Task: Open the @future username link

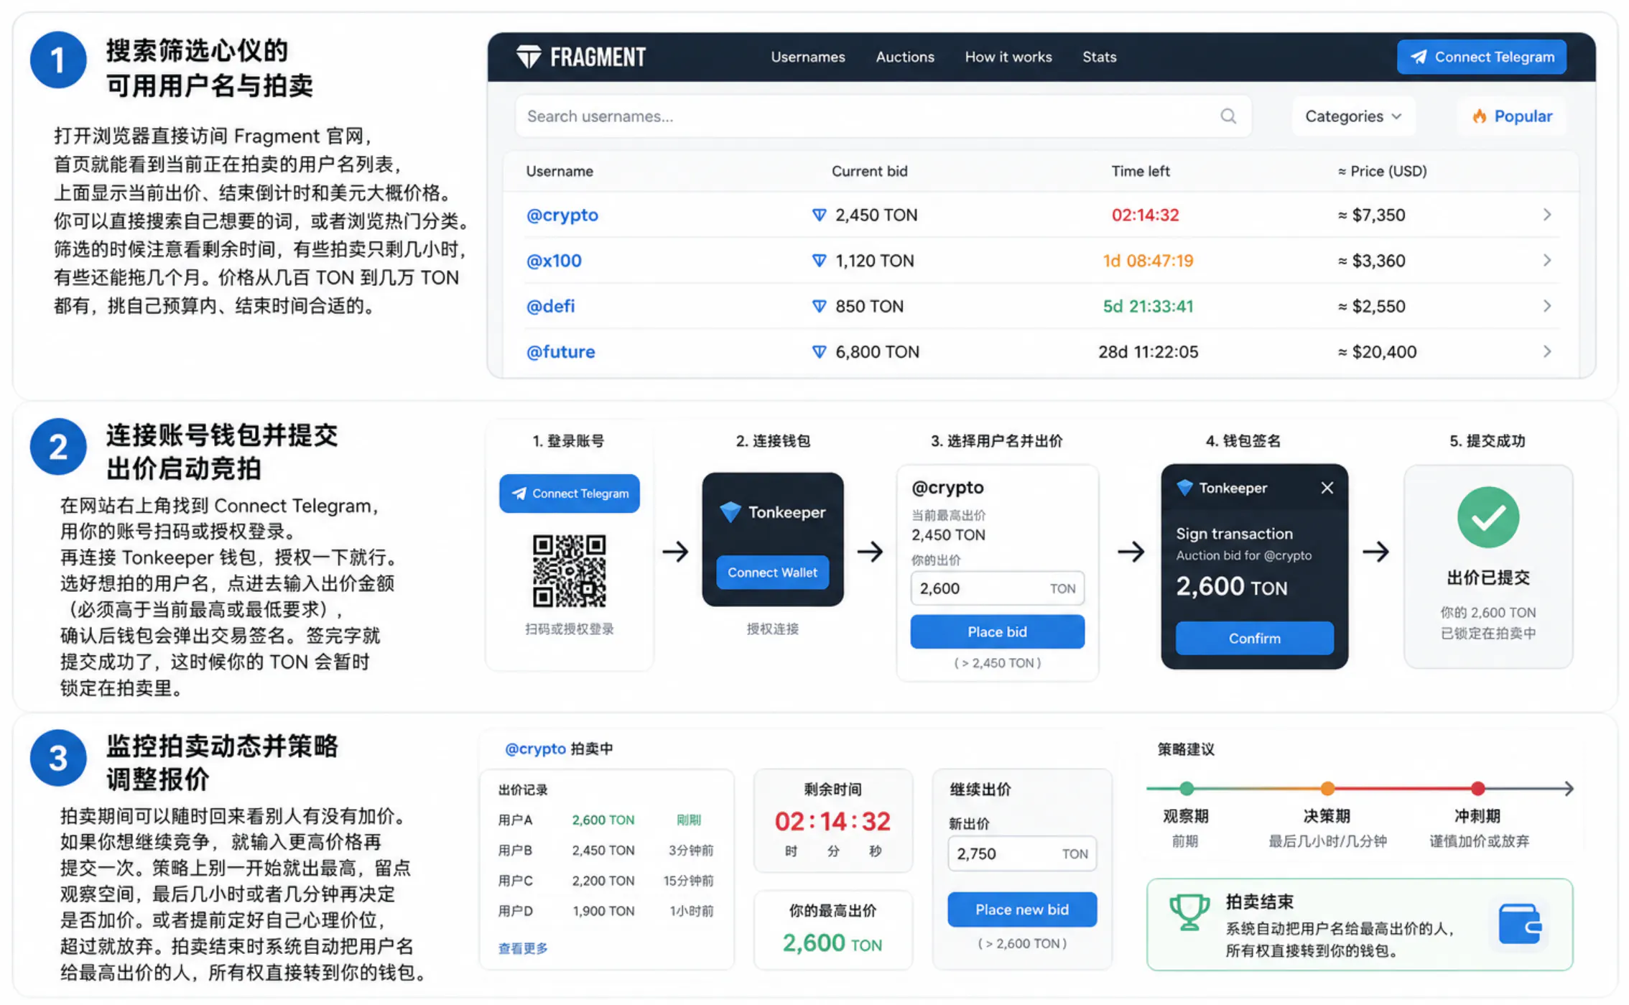Action: pyautogui.click(x=560, y=352)
